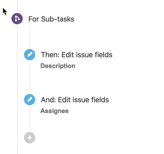The height and width of the screenshot is (154, 164).
Task: Click the gray plus icon to add component
Action: (x=29, y=138)
